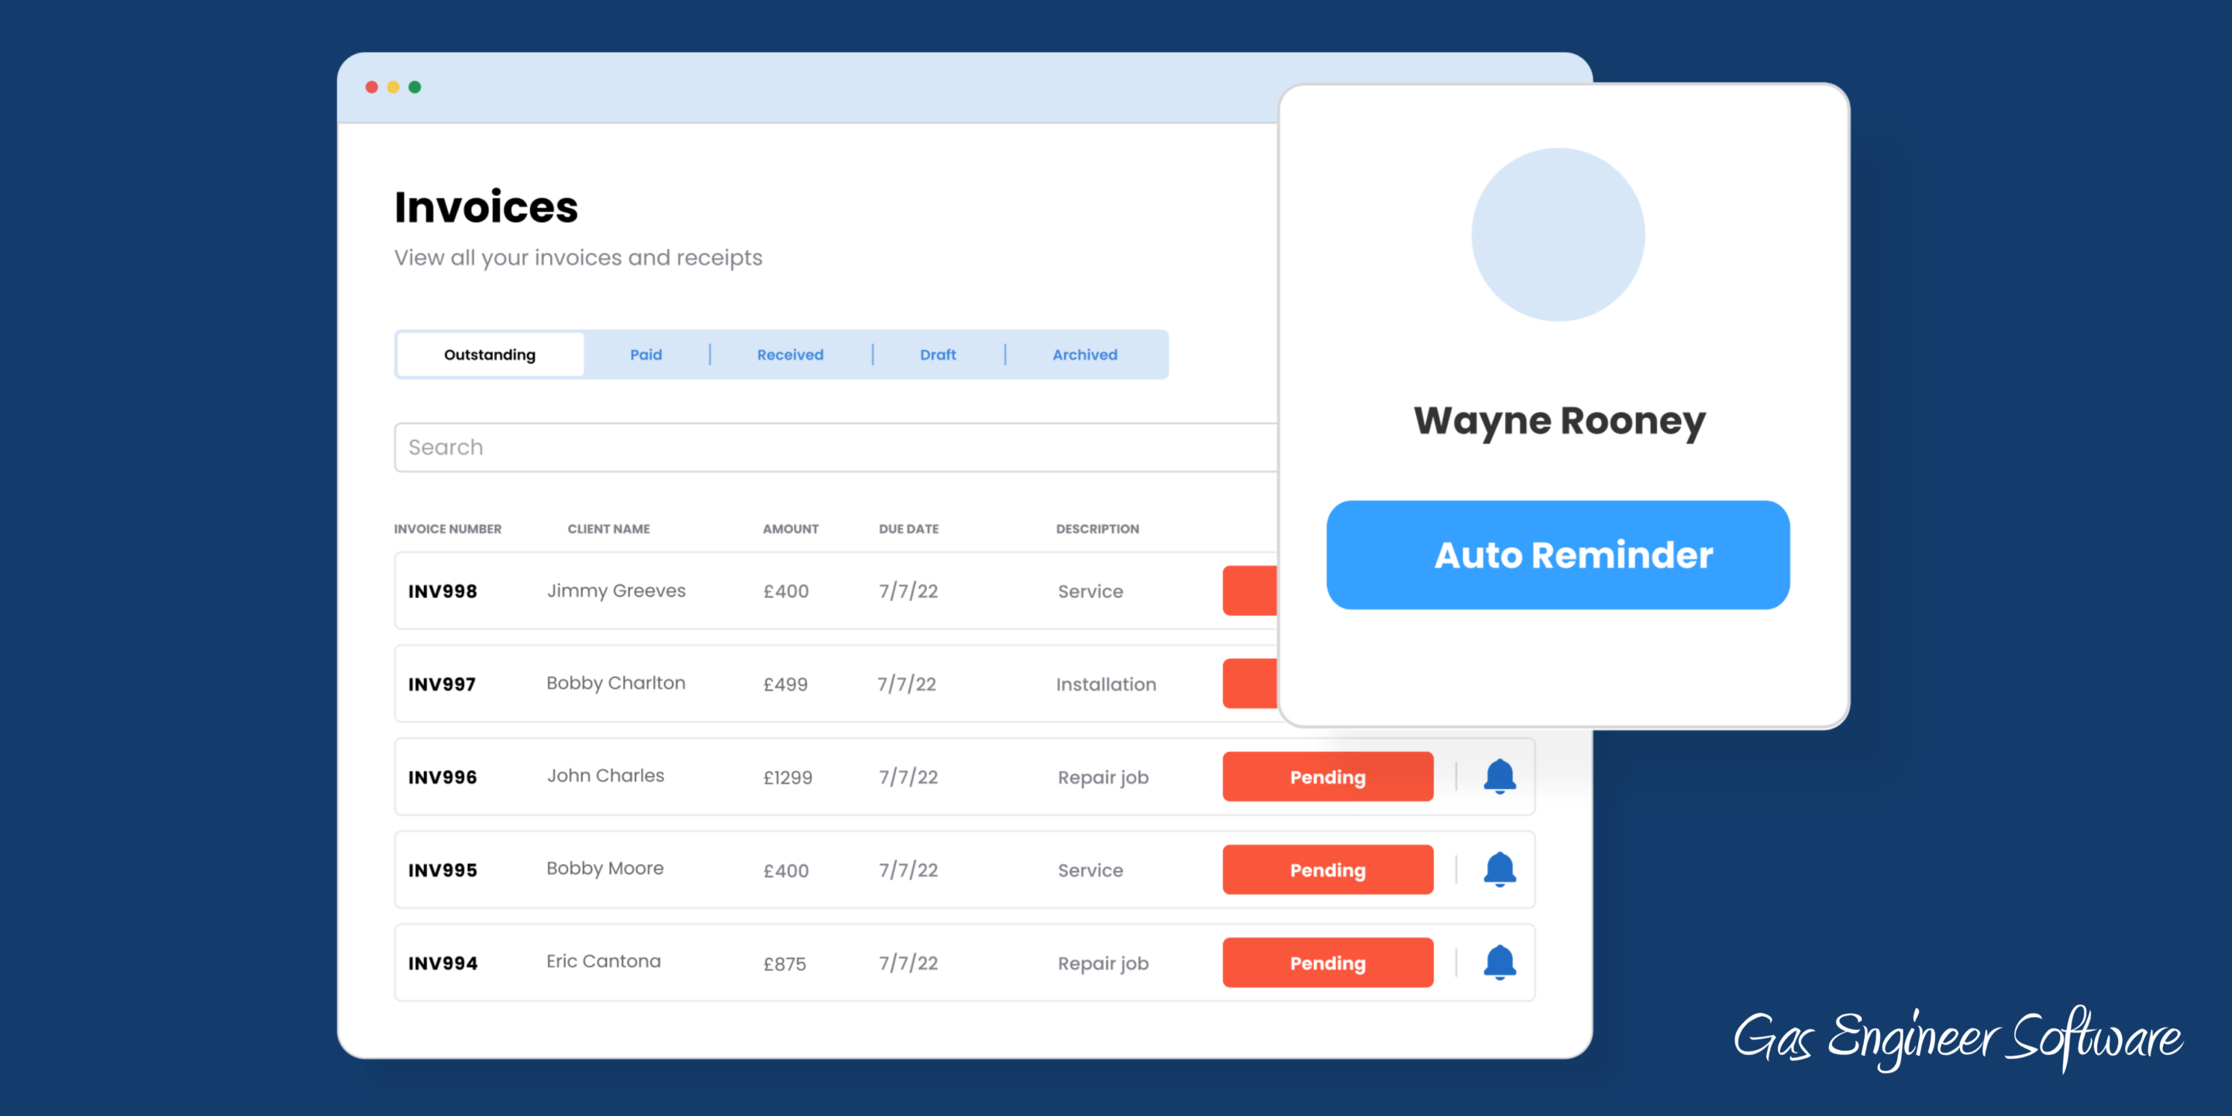Open the Received tab
This screenshot has height=1116, width=2232.
[790, 354]
